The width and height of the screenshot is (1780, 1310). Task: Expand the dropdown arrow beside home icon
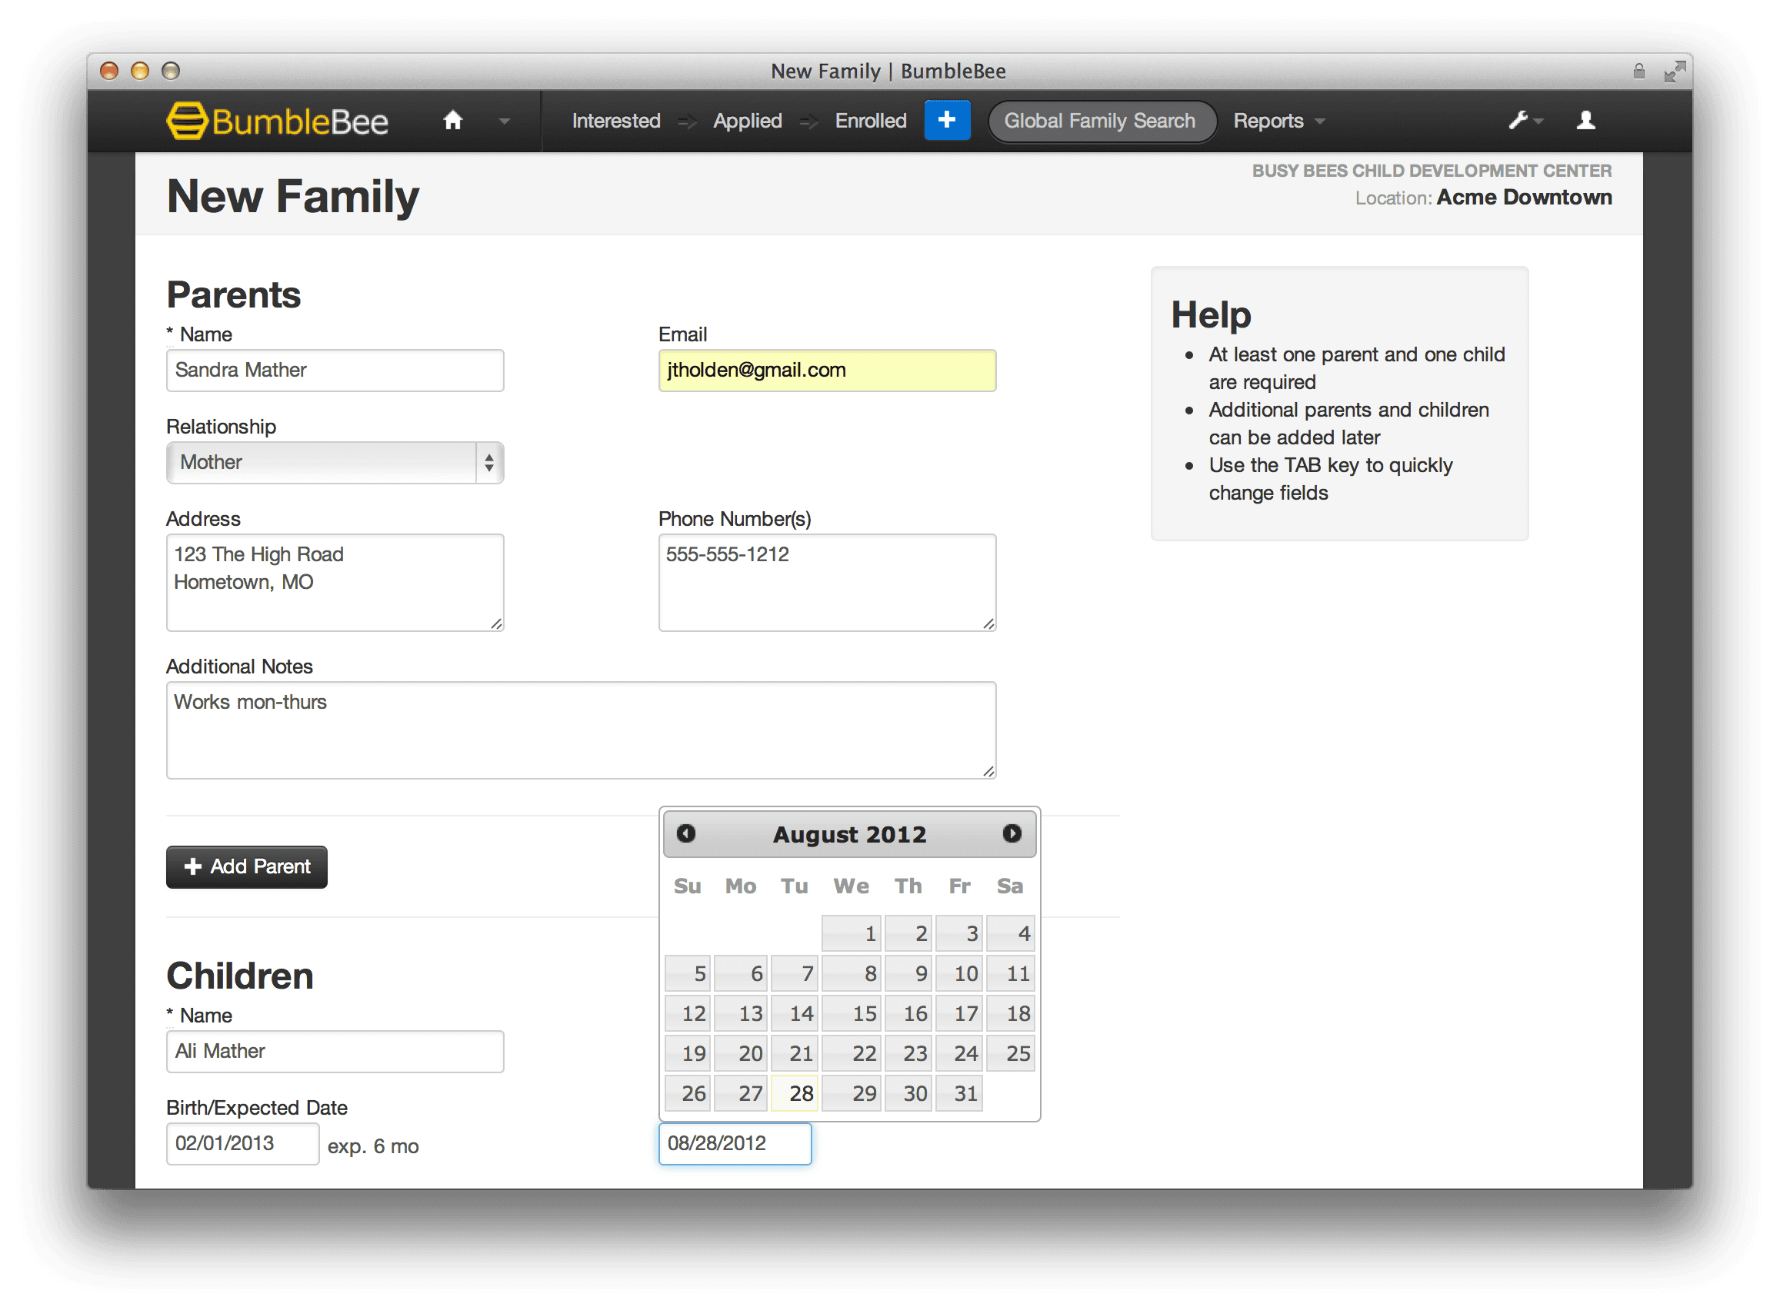click(x=504, y=121)
